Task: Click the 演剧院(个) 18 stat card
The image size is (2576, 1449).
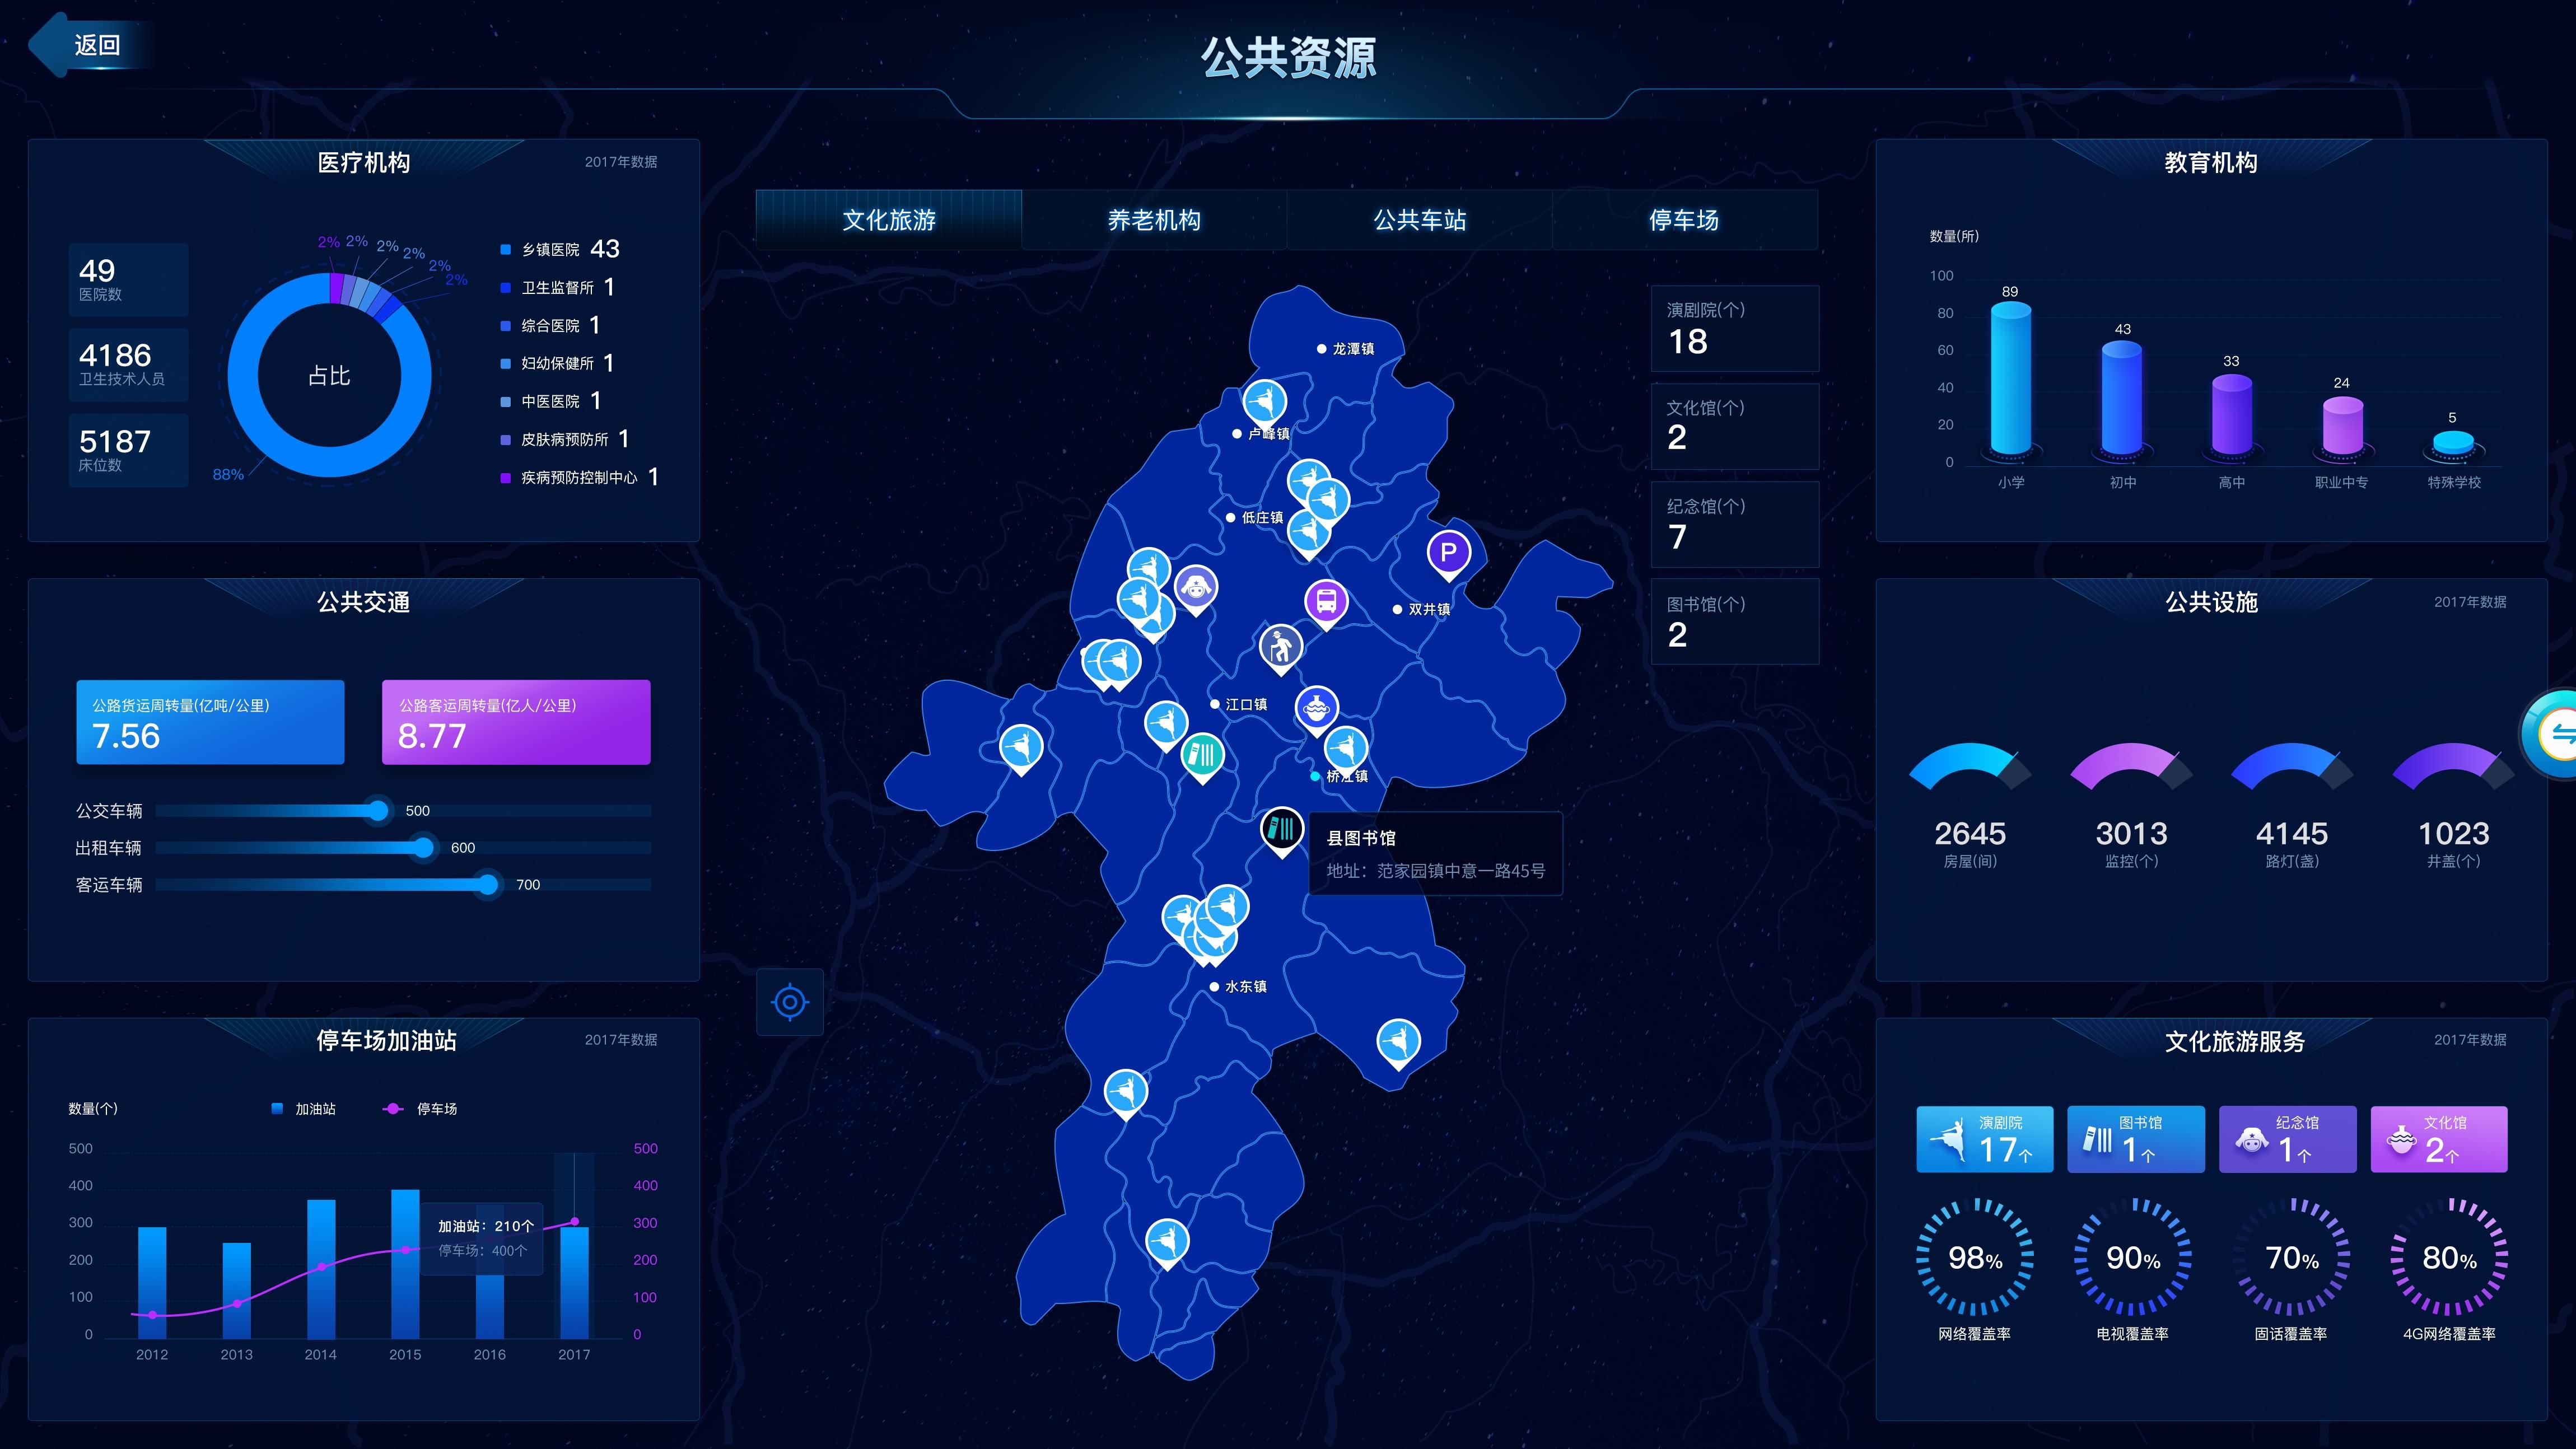Action: pos(1735,328)
